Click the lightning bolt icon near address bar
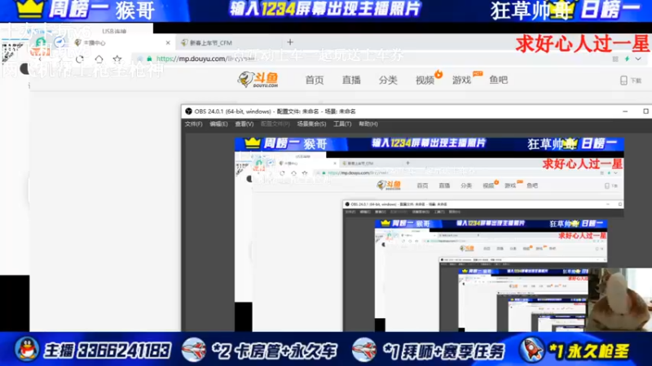 pyautogui.click(x=627, y=59)
